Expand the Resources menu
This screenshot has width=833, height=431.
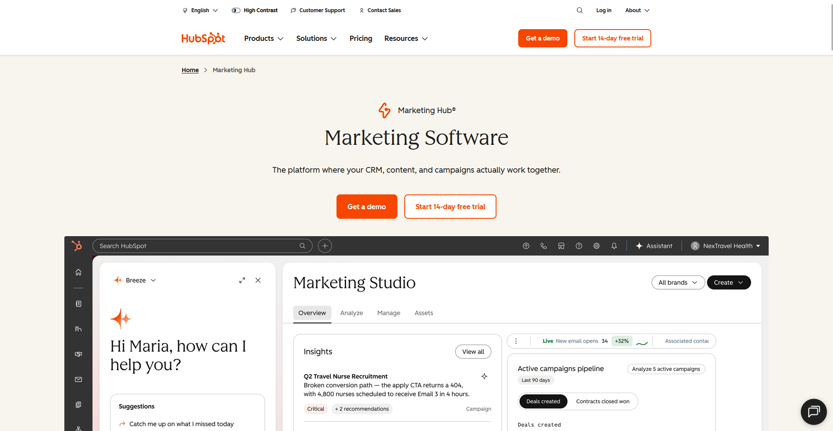pyautogui.click(x=406, y=38)
